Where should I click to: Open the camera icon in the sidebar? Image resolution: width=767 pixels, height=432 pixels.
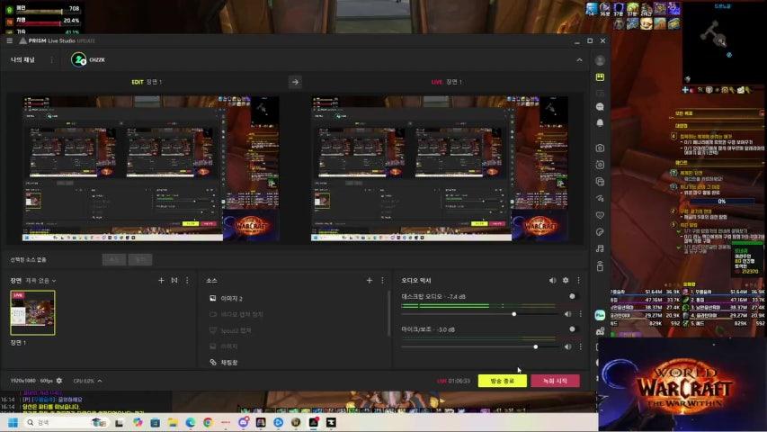600,148
